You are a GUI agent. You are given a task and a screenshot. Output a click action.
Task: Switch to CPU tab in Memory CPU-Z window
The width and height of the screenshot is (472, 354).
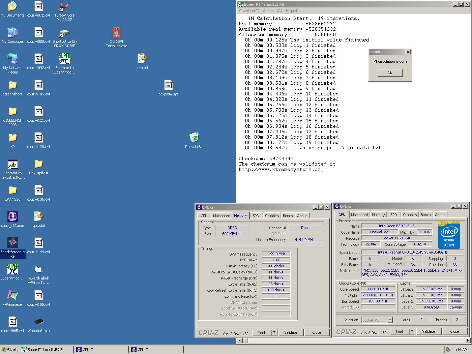[204, 216]
